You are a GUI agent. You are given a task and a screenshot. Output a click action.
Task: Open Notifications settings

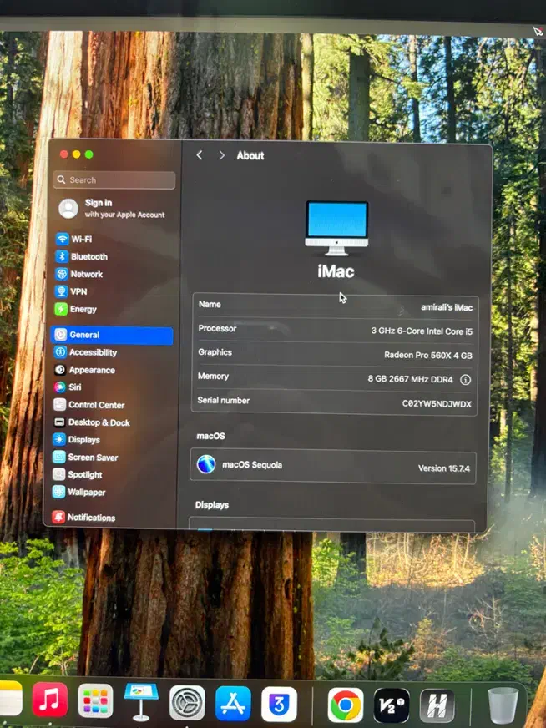pos(83,518)
